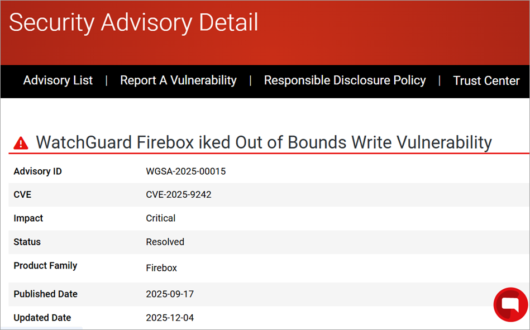Select the Firebox product family entry

tap(161, 267)
